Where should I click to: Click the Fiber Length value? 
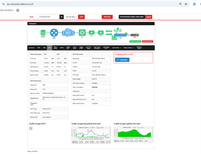(x=94, y=79)
